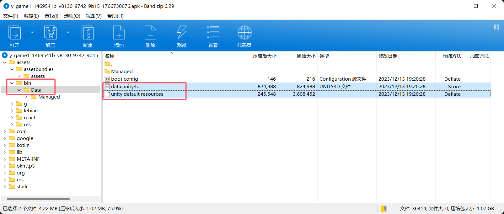Click the Configuration 源文件 type cell

[x=343, y=79]
